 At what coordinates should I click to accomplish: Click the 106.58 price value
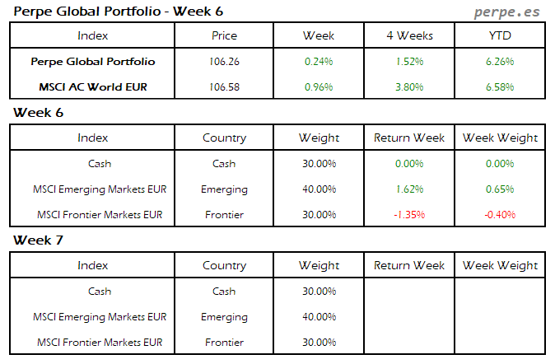coord(224,87)
